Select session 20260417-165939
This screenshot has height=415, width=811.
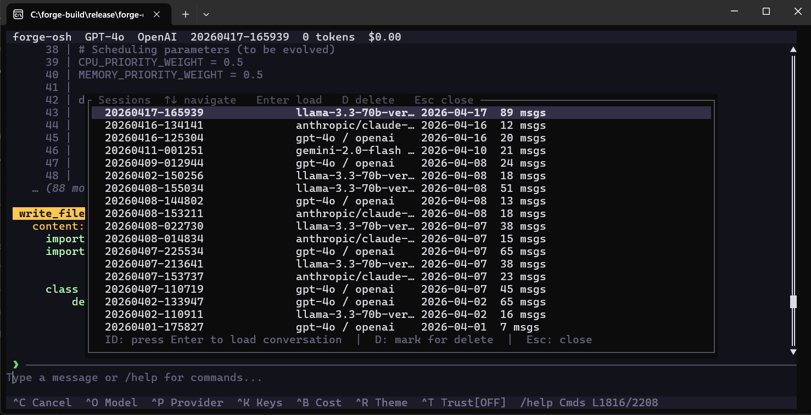(401, 113)
